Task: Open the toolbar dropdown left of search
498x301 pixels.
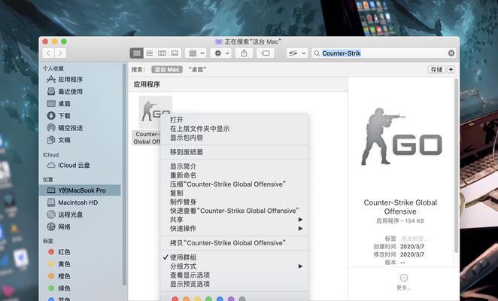Action: click(297, 53)
